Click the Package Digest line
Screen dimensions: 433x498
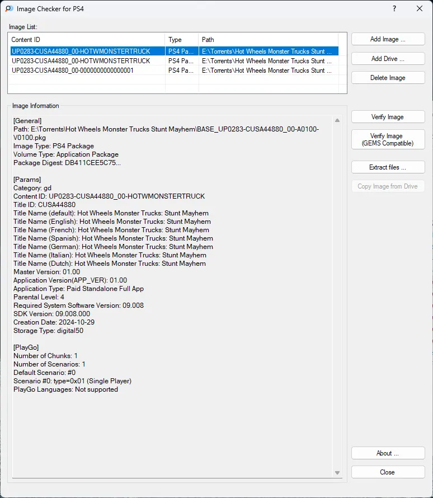coord(67,163)
